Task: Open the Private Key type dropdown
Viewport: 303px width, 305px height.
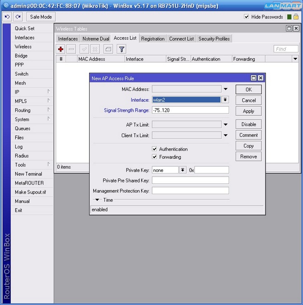Action: (x=183, y=170)
